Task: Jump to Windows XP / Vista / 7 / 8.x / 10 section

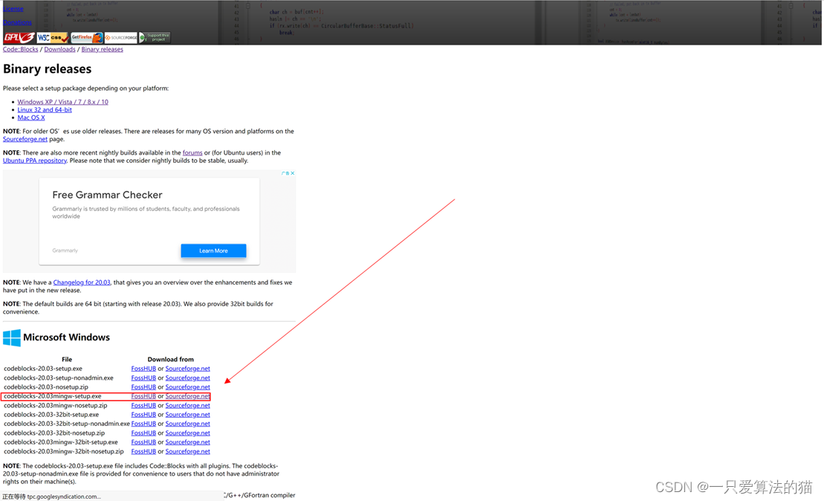Action: point(62,102)
